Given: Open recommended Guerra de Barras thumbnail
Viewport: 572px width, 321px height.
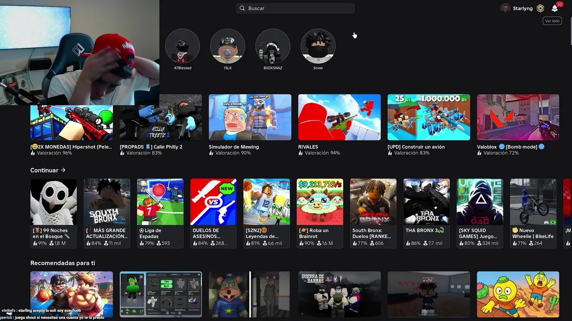Looking at the screenshot, I should [339, 294].
